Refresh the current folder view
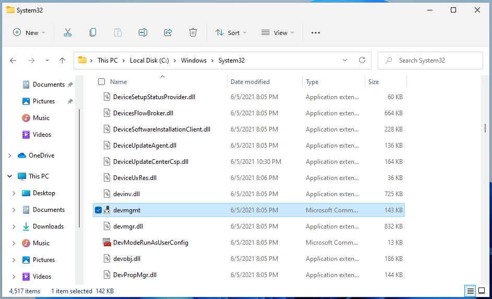The image size is (492, 299). (x=362, y=61)
